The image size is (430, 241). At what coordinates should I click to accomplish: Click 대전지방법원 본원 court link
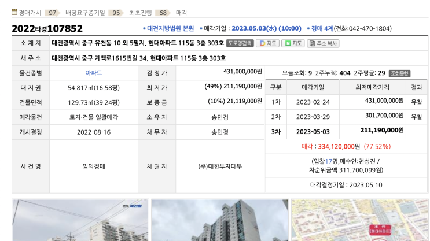tap(171, 28)
